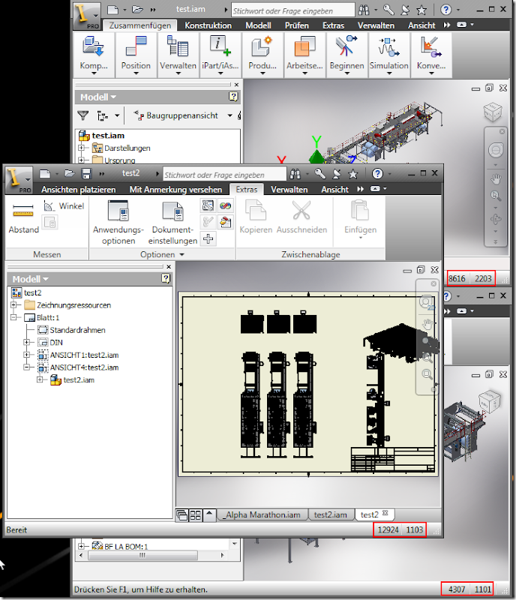Click the open folder icon in test2 title bar
The width and height of the screenshot is (516, 600).
69,173
